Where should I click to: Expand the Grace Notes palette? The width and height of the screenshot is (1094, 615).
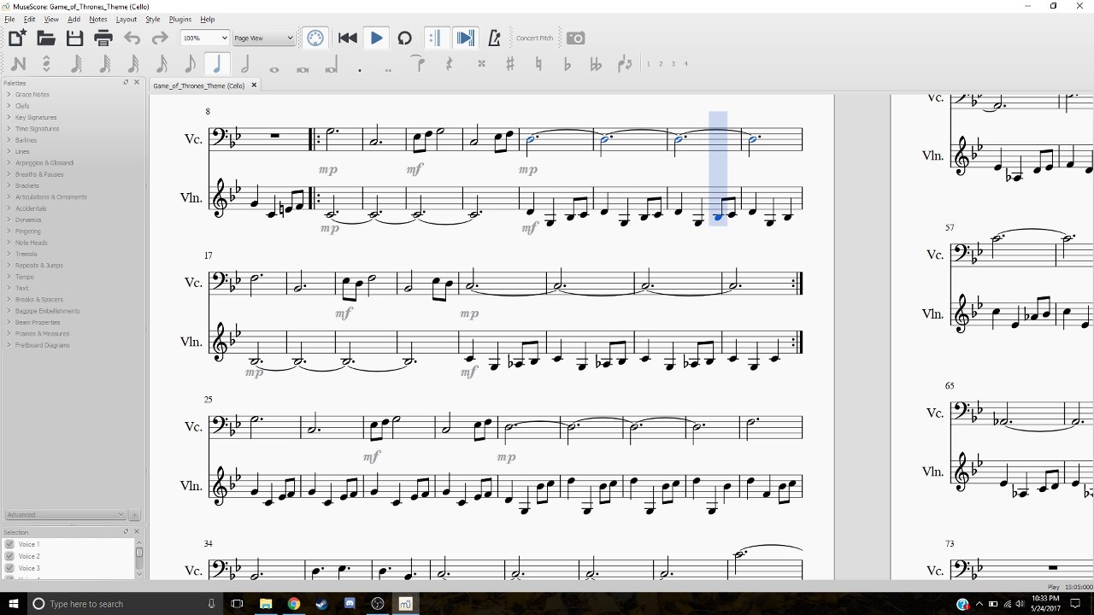click(32, 94)
